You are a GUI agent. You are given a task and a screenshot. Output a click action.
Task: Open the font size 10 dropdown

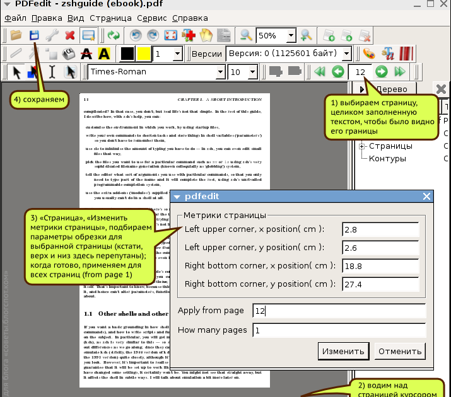pyautogui.click(x=252, y=72)
